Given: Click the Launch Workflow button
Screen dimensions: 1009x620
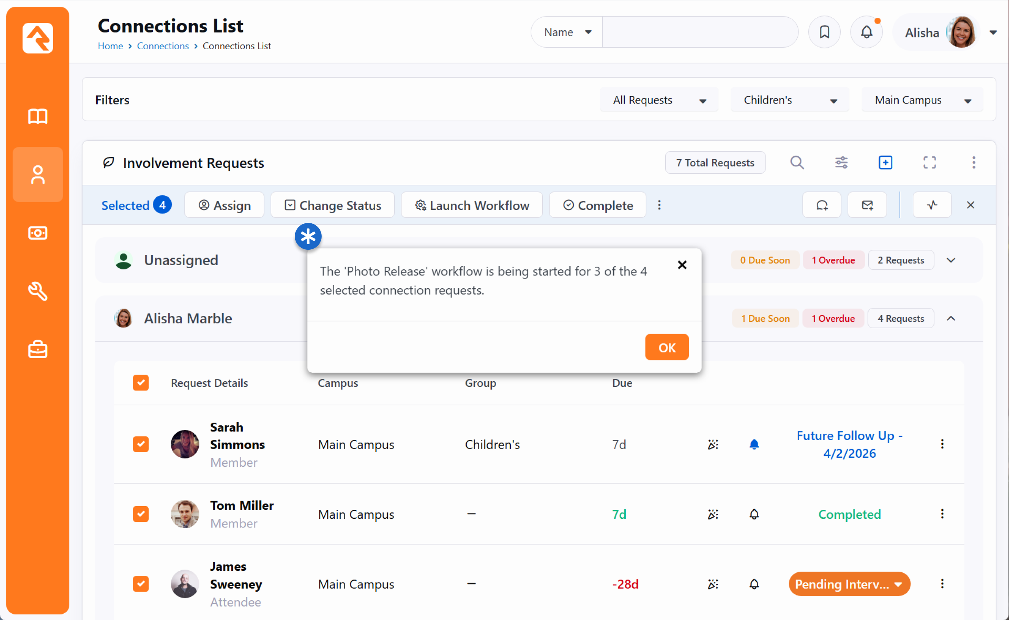Looking at the screenshot, I should point(471,205).
